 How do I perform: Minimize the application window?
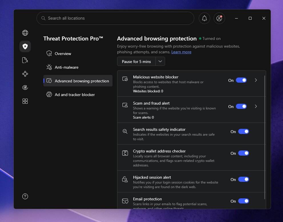point(236,18)
